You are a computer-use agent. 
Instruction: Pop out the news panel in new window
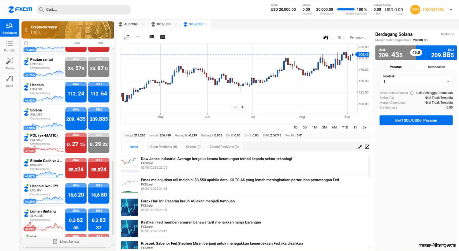click(x=367, y=147)
